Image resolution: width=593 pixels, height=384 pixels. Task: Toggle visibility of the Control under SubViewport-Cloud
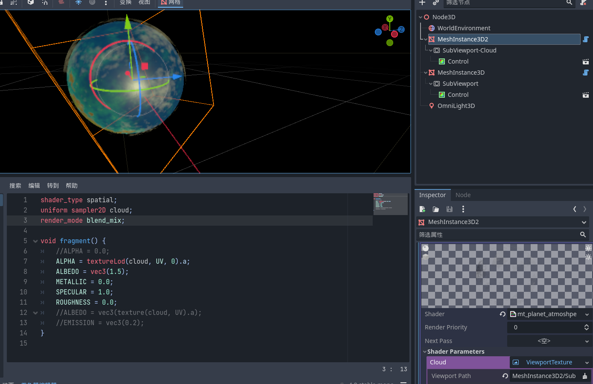(585, 61)
